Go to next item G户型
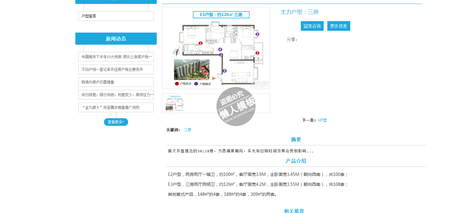 point(322,120)
